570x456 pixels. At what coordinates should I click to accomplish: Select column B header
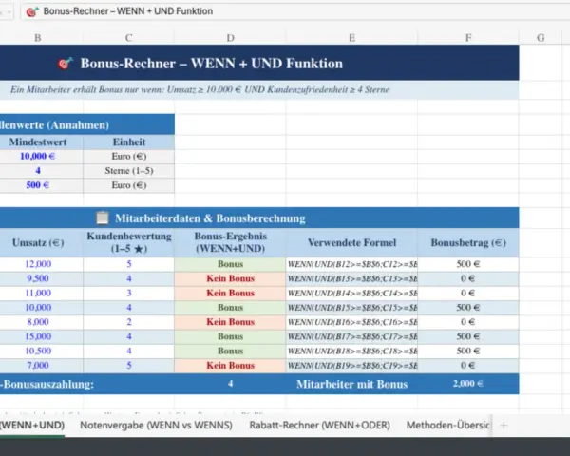tap(38, 38)
